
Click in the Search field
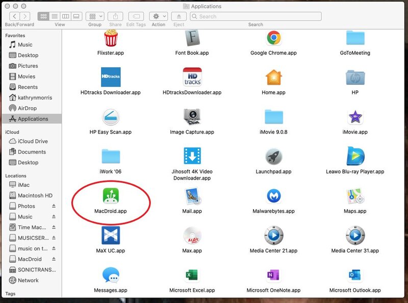tap(256, 16)
